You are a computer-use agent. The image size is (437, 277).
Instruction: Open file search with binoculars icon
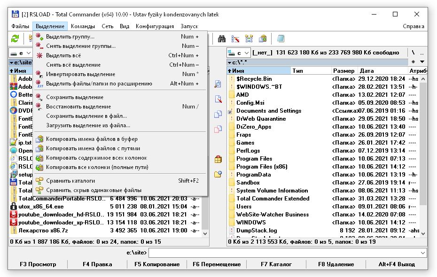(x=222, y=38)
